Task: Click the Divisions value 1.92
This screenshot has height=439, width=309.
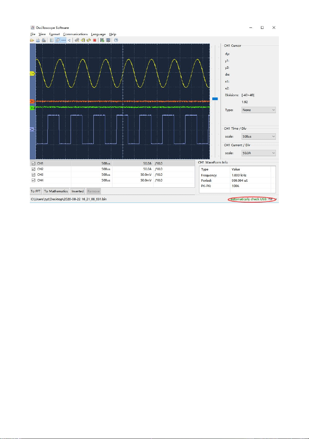Action: click(244, 102)
